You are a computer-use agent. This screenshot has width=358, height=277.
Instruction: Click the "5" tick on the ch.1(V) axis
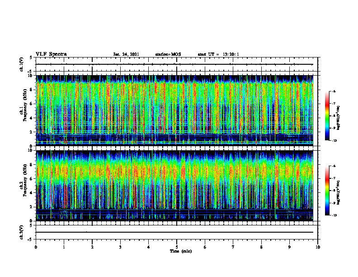point(31,58)
